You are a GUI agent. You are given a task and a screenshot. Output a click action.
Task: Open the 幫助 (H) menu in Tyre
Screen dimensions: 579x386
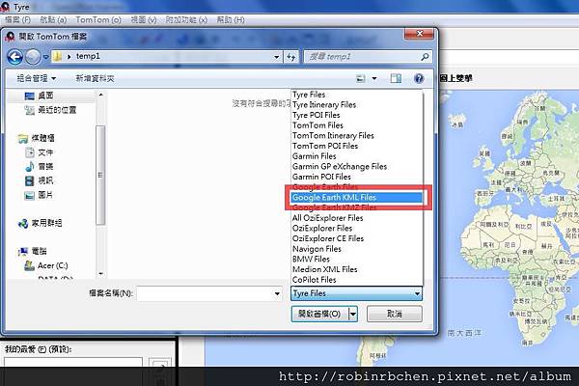tap(231, 20)
